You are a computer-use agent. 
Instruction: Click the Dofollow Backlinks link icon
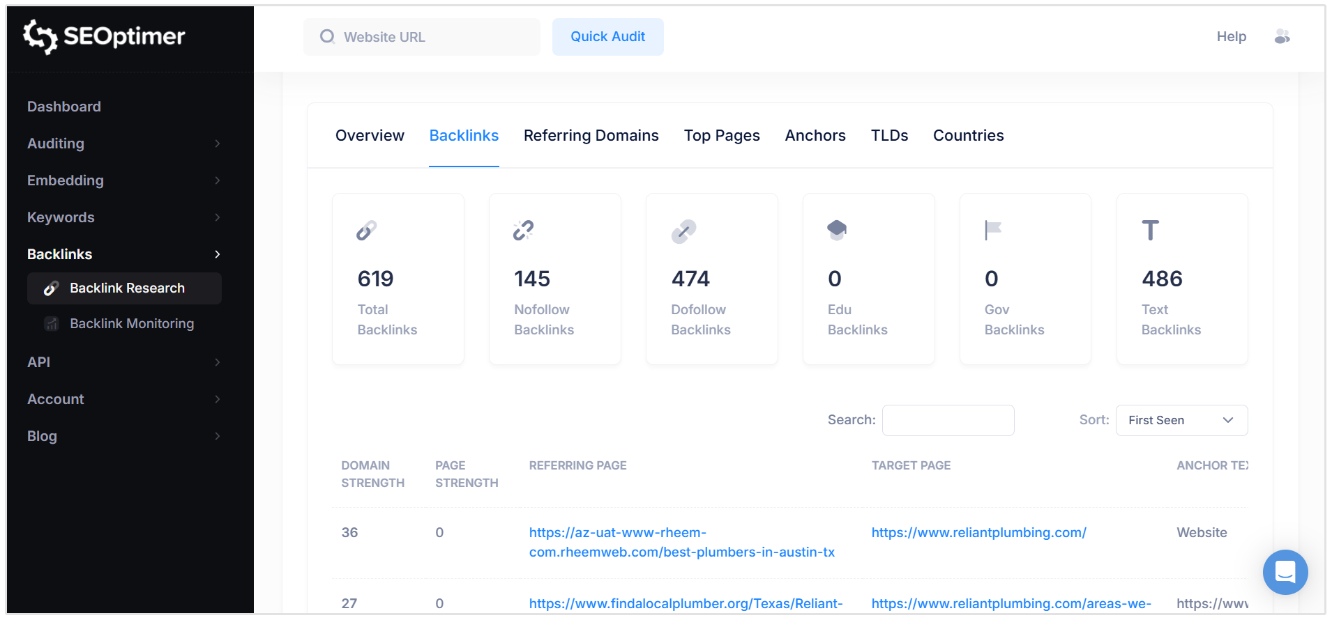click(x=683, y=231)
